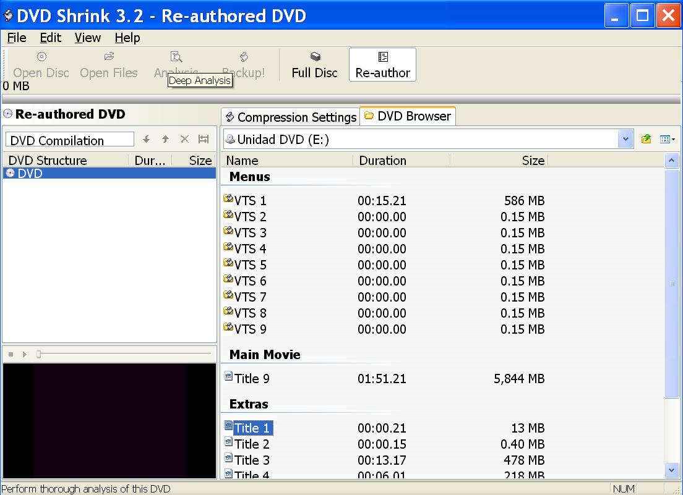Open the view style dropdown icon
This screenshot has width=683, height=495.
pyautogui.click(x=667, y=139)
